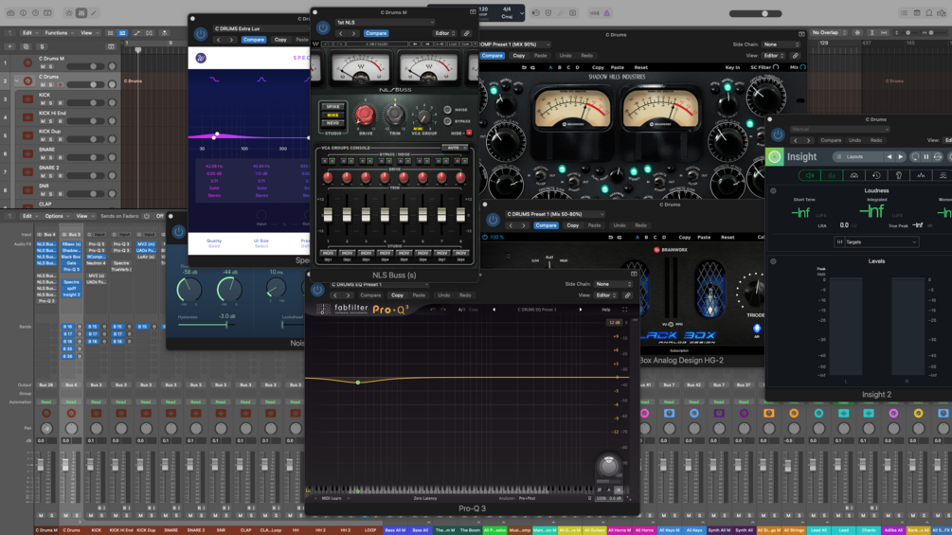Open the Library icon in the control bar

[11, 12]
